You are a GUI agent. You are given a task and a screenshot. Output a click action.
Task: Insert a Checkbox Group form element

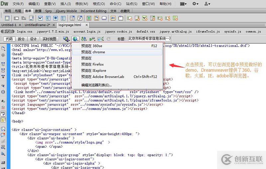(48, 18)
